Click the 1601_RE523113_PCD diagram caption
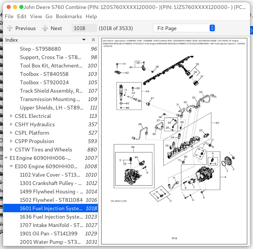 pos(119,201)
